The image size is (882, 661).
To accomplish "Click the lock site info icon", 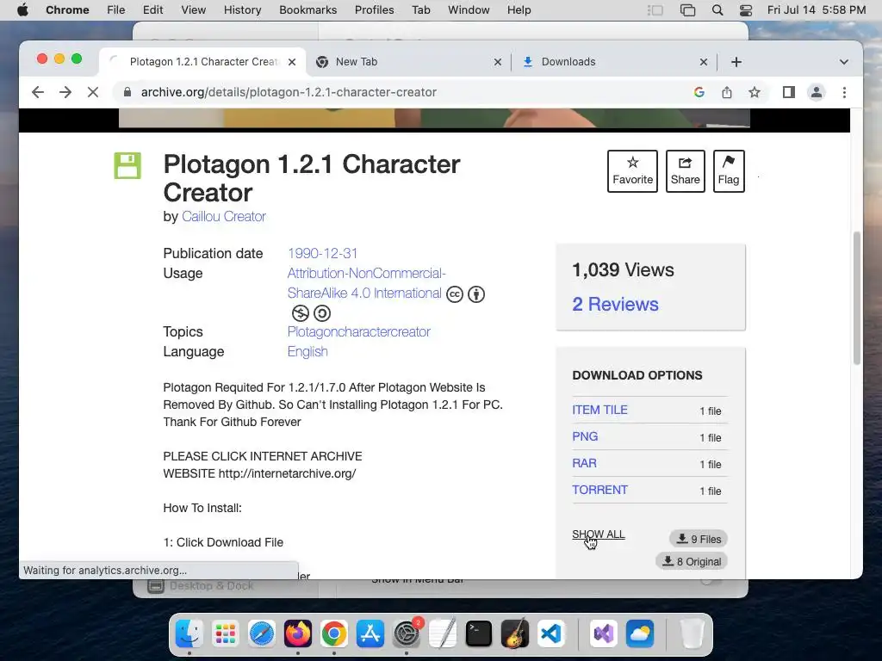I will point(127,92).
